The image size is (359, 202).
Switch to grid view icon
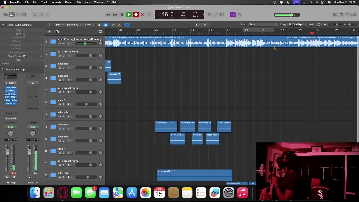(x=100, y=25)
